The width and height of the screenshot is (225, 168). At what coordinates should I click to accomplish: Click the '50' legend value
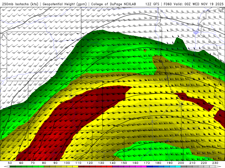[x=10, y=163]
